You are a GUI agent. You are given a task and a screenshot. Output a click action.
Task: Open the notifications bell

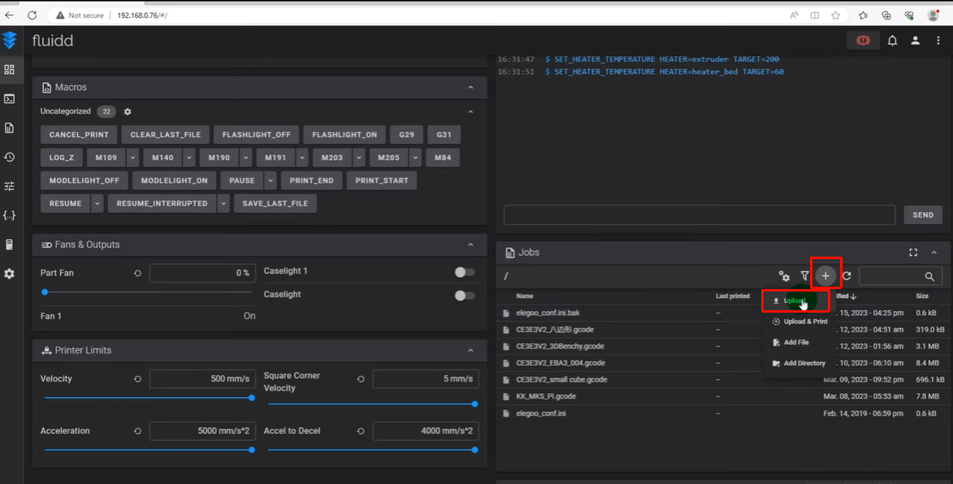pyautogui.click(x=892, y=41)
